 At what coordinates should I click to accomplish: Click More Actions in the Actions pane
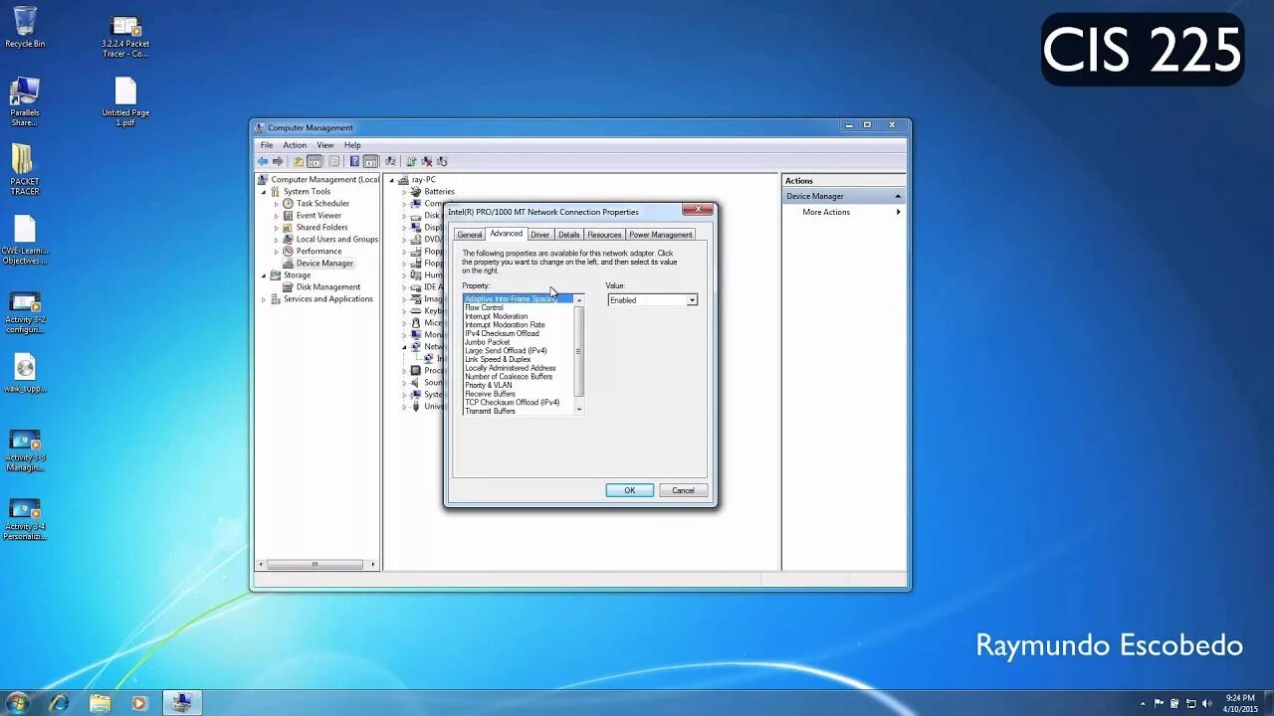[826, 212]
